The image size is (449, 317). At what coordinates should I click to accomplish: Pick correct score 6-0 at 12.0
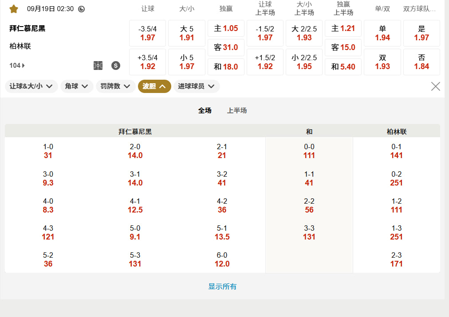pyautogui.click(x=222, y=259)
